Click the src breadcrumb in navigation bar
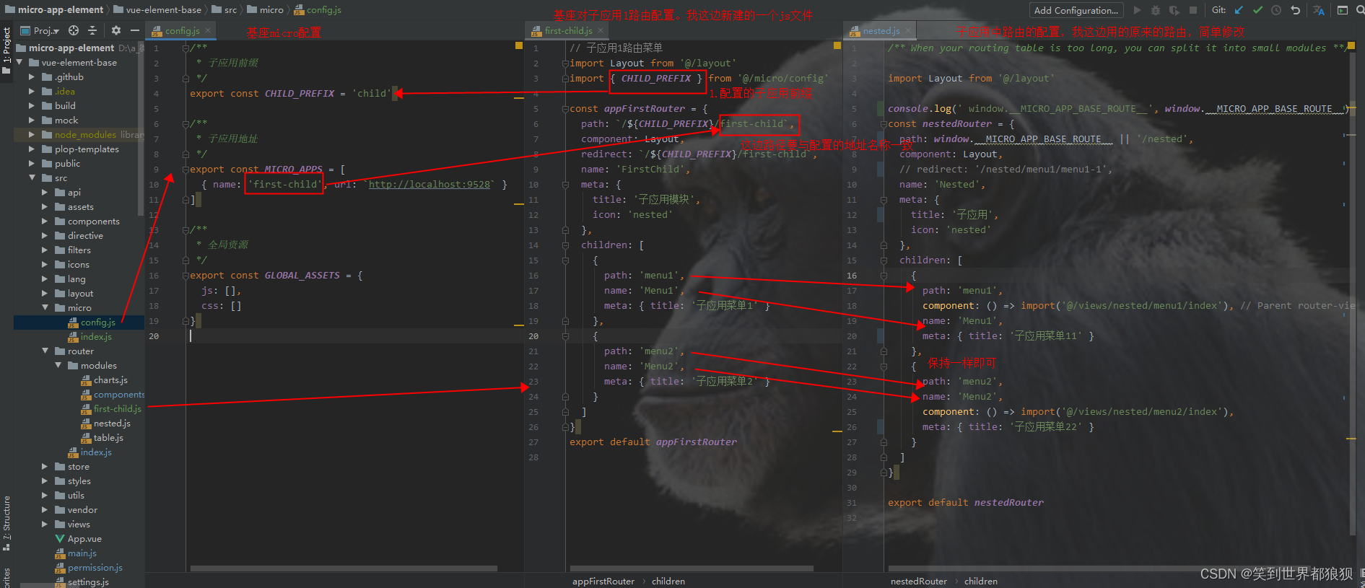Screen dimensions: 1365x588 tap(224, 10)
